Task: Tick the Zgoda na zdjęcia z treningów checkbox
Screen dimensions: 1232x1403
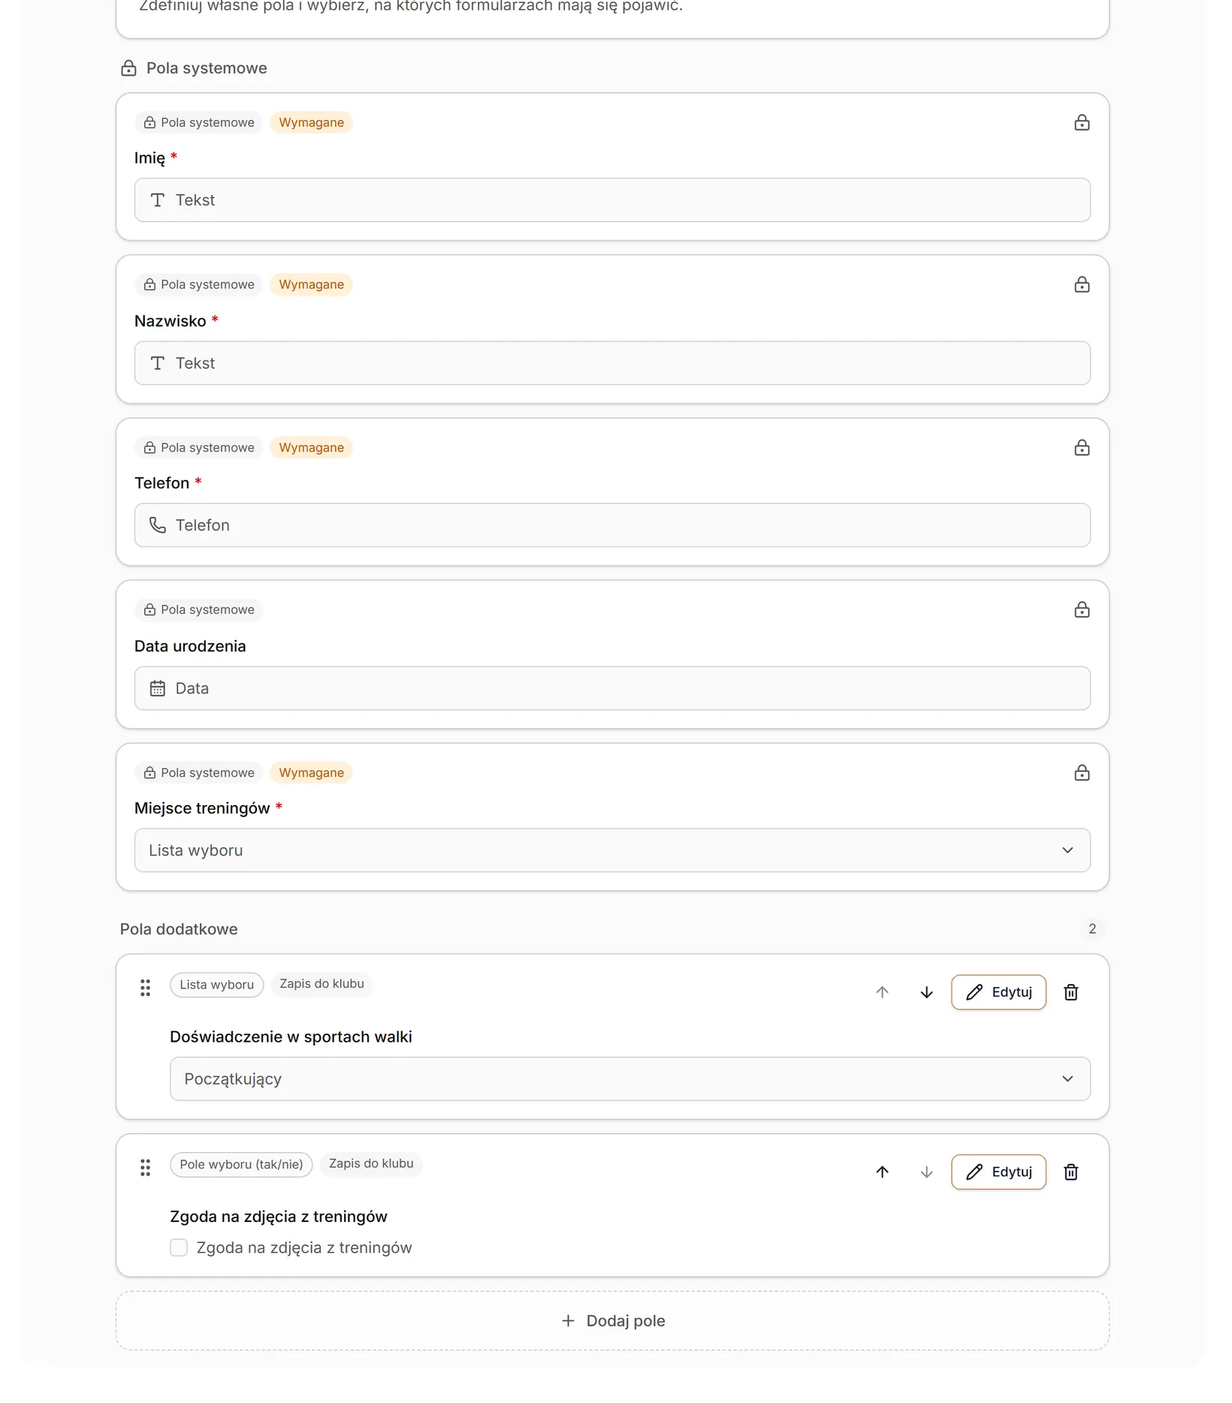Action: pos(179,1248)
